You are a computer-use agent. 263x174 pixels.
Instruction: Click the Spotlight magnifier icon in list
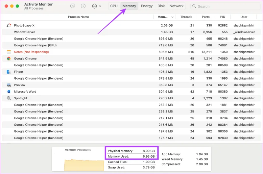9,98
